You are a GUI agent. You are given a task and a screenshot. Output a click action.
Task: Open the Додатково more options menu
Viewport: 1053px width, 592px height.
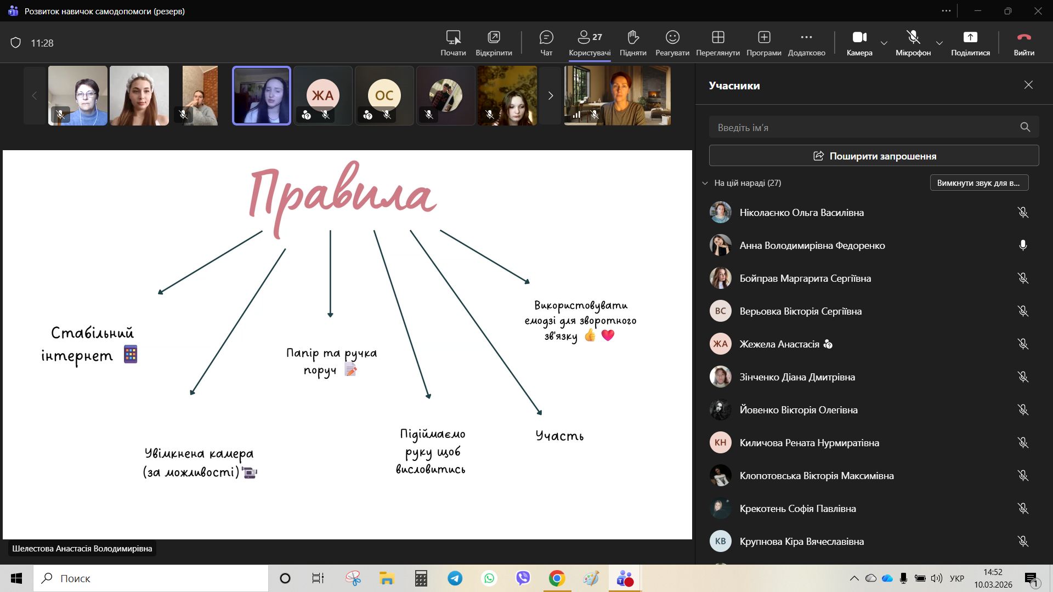tap(806, 37)
